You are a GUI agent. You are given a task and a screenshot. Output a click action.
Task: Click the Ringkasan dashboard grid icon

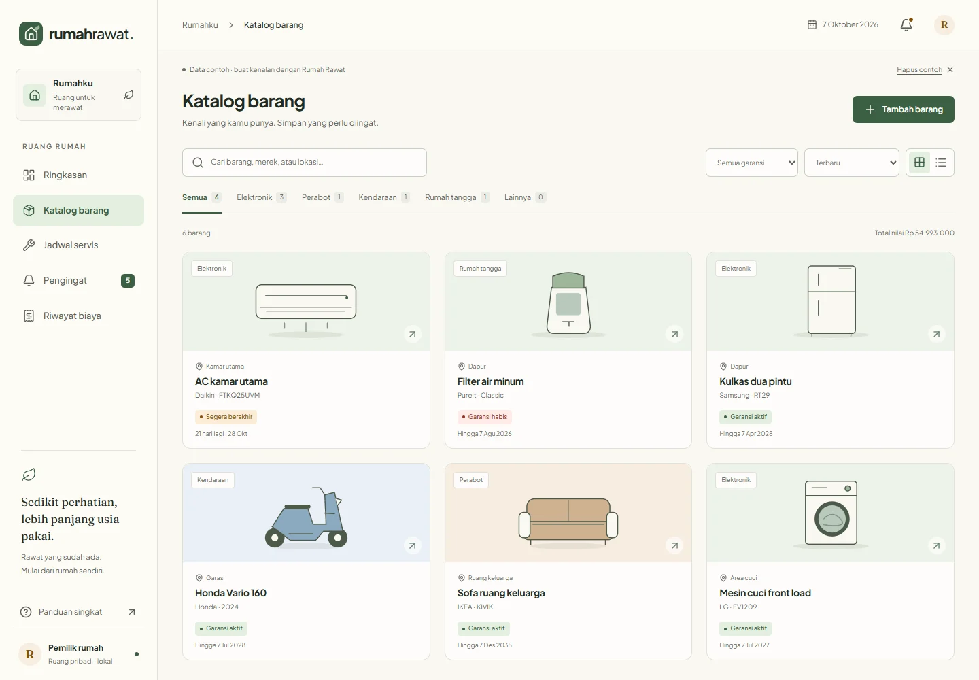[x=29, y=175]
